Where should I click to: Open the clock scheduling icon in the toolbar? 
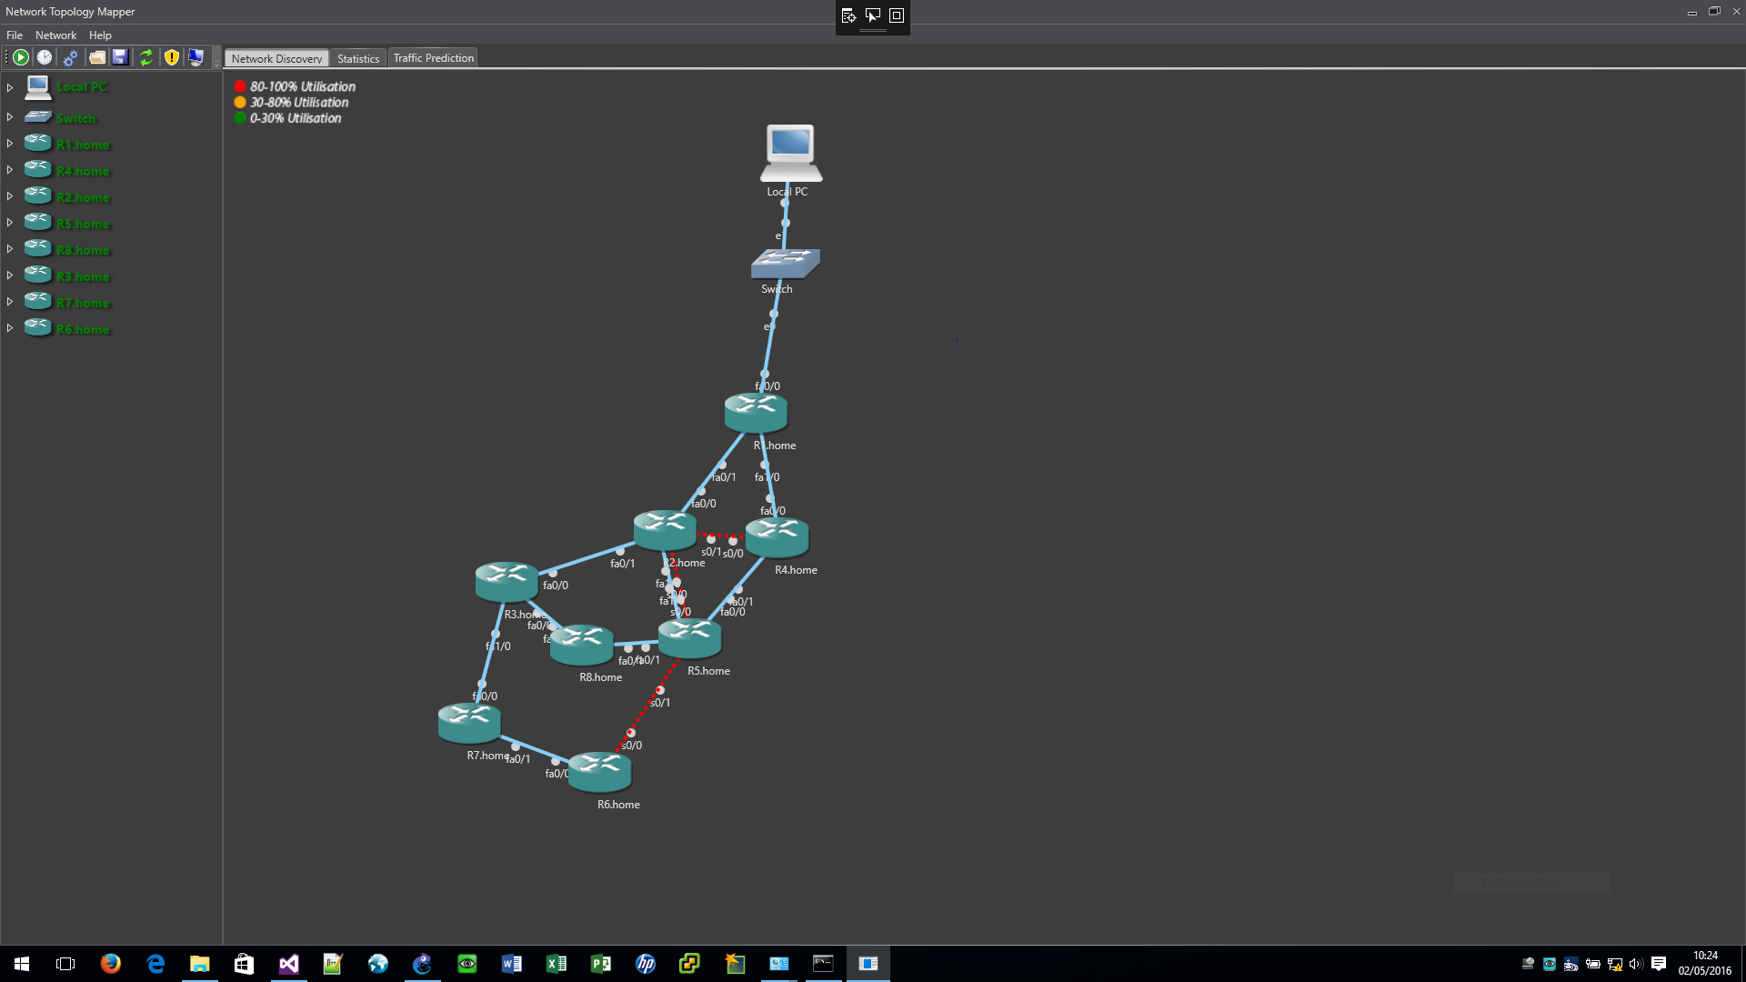click(x=45, y=57)
